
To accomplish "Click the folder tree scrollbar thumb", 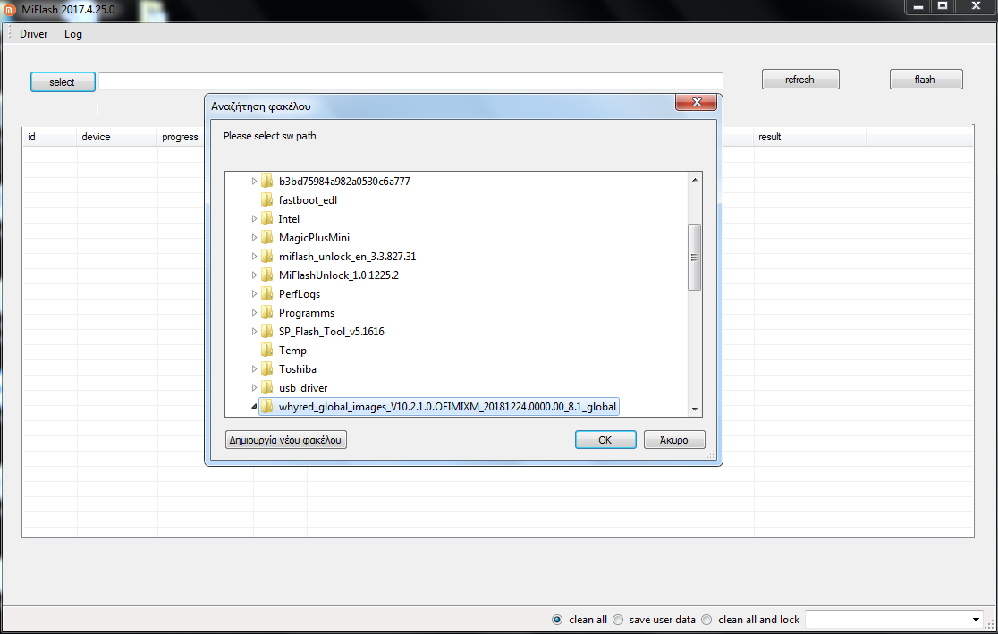I will pyautogui.click(x=695, y=258).
